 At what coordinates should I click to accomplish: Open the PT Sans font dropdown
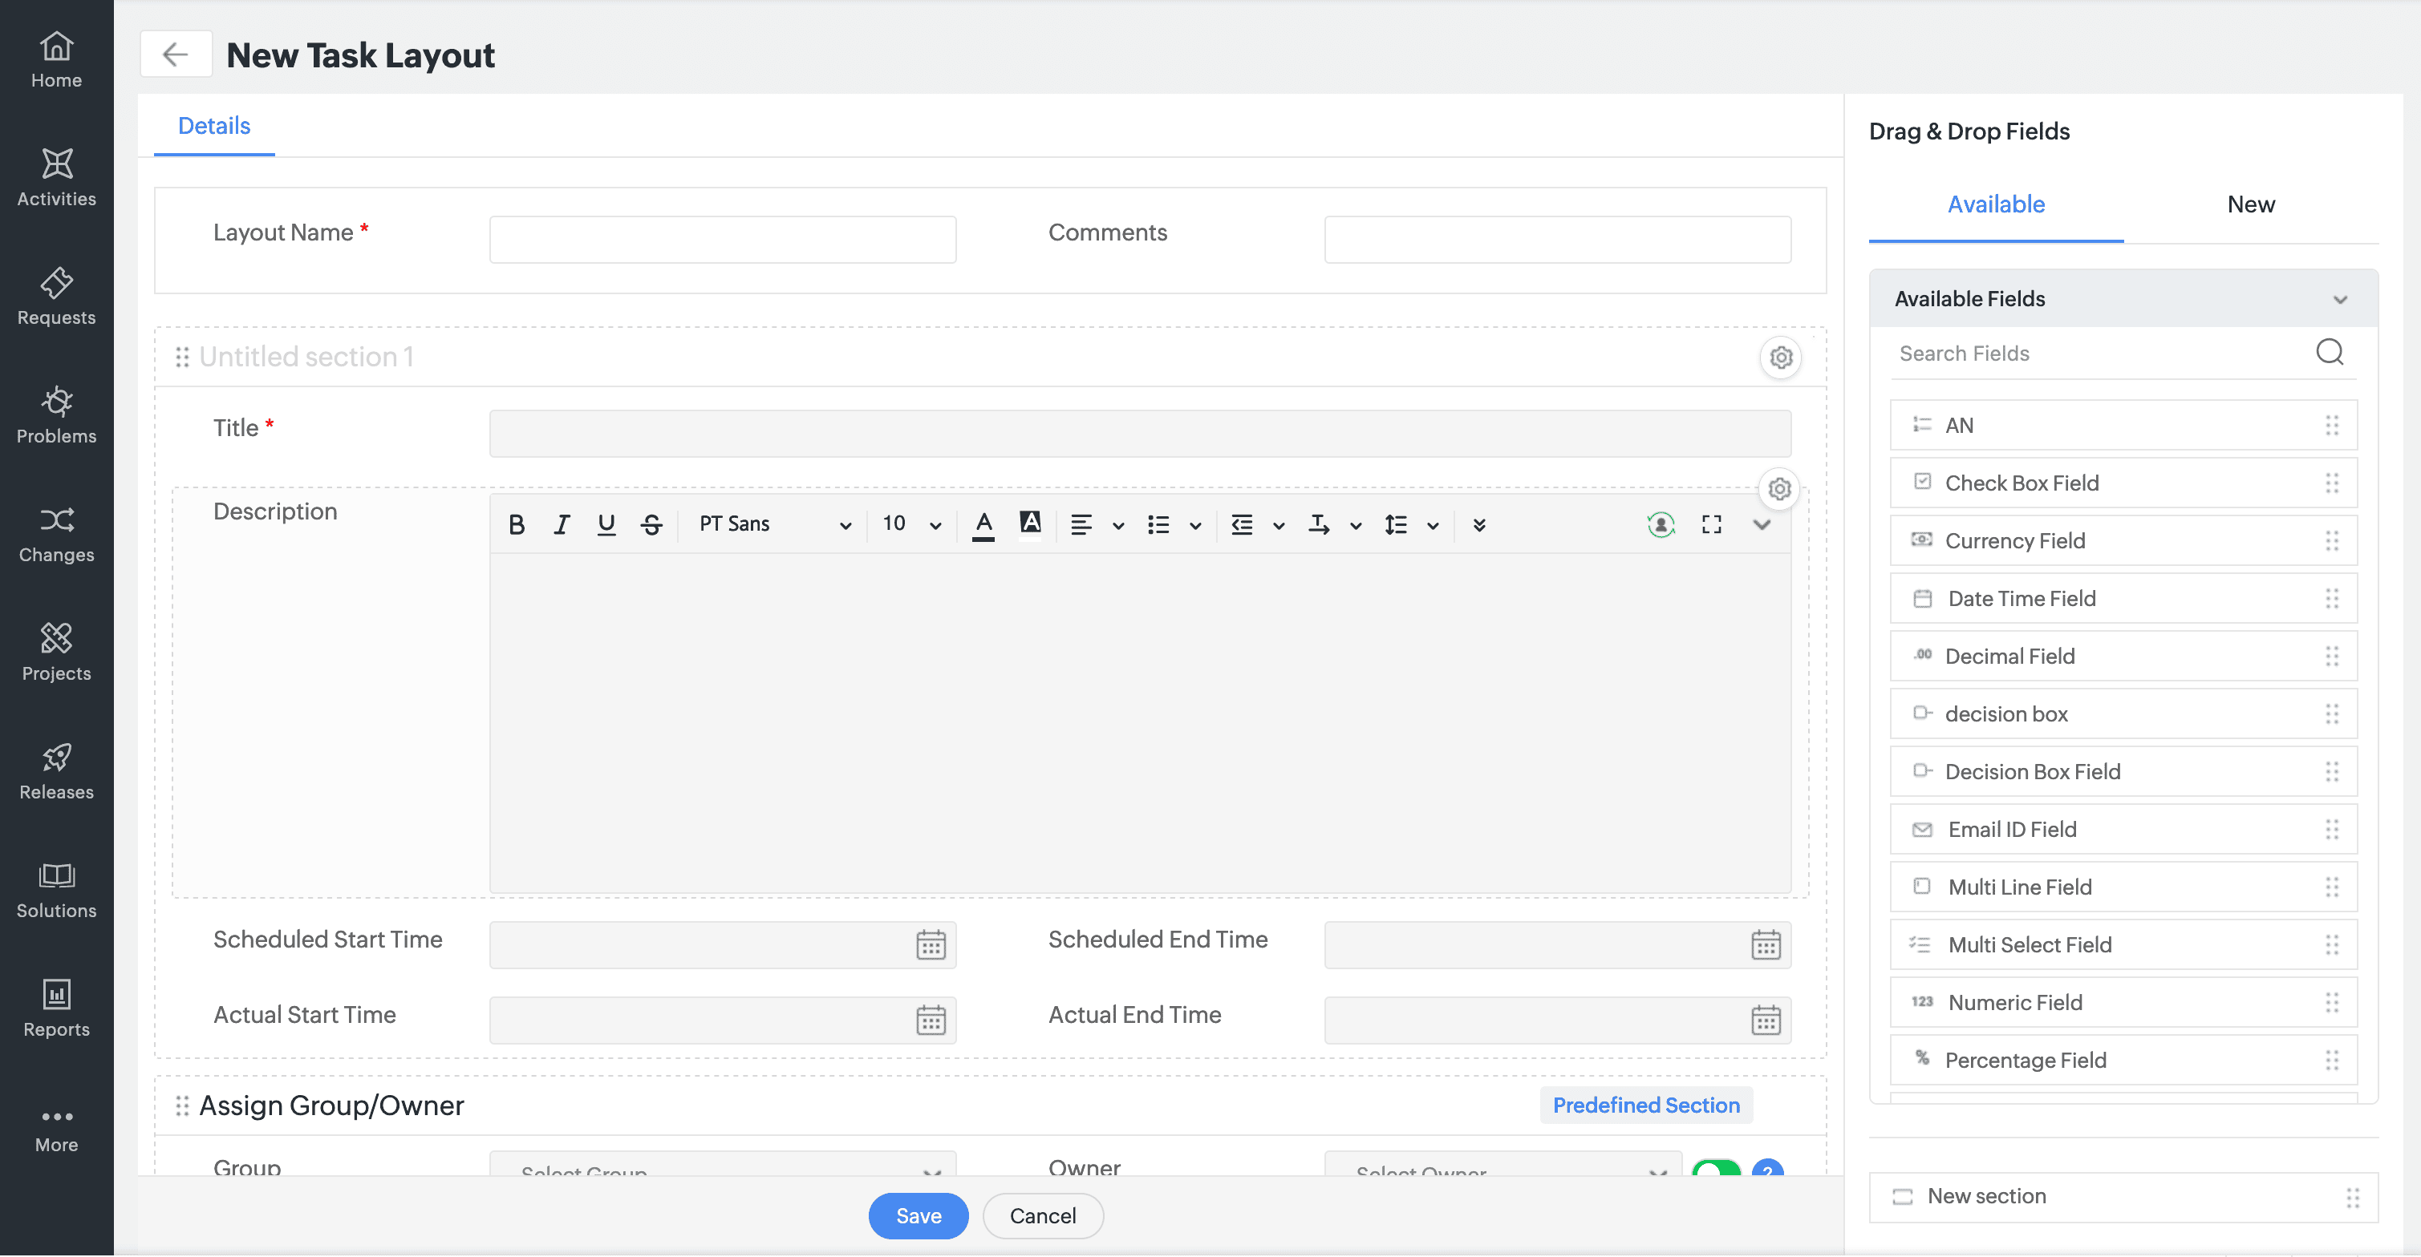(x=774, y=524)
